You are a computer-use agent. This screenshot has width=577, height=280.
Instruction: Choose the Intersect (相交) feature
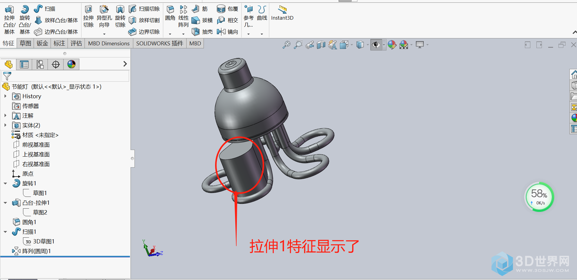pos(227,20)
